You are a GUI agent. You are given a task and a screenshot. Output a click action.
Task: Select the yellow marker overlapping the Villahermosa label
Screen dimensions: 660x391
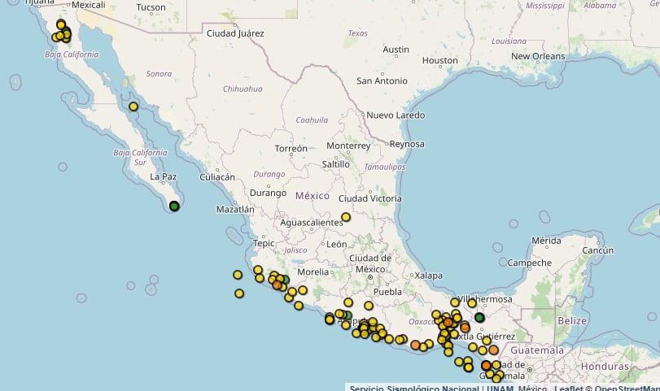(472, 302)
